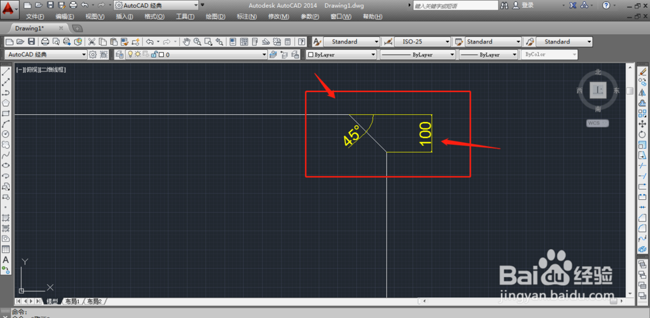The width and height of the screenshot is (650, 318).
Task: Click the ViewCube 上 top face
Action: coord(598,90)
